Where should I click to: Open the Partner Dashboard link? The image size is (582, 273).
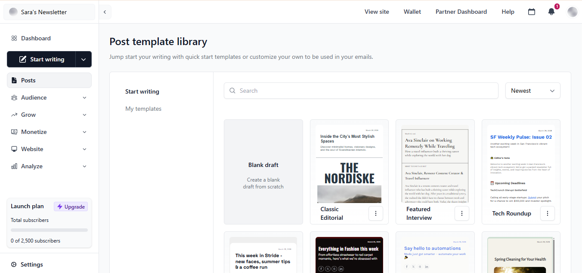click(x=461, y=12)
